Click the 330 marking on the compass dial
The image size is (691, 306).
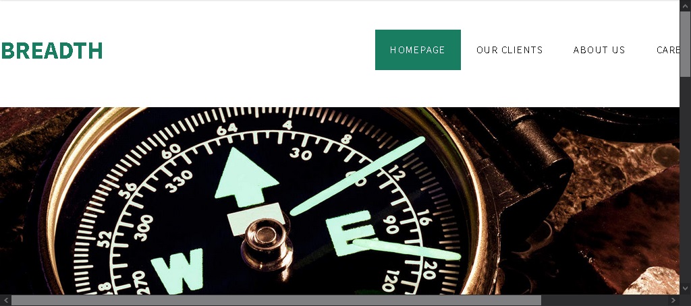(x=178, y=181)
